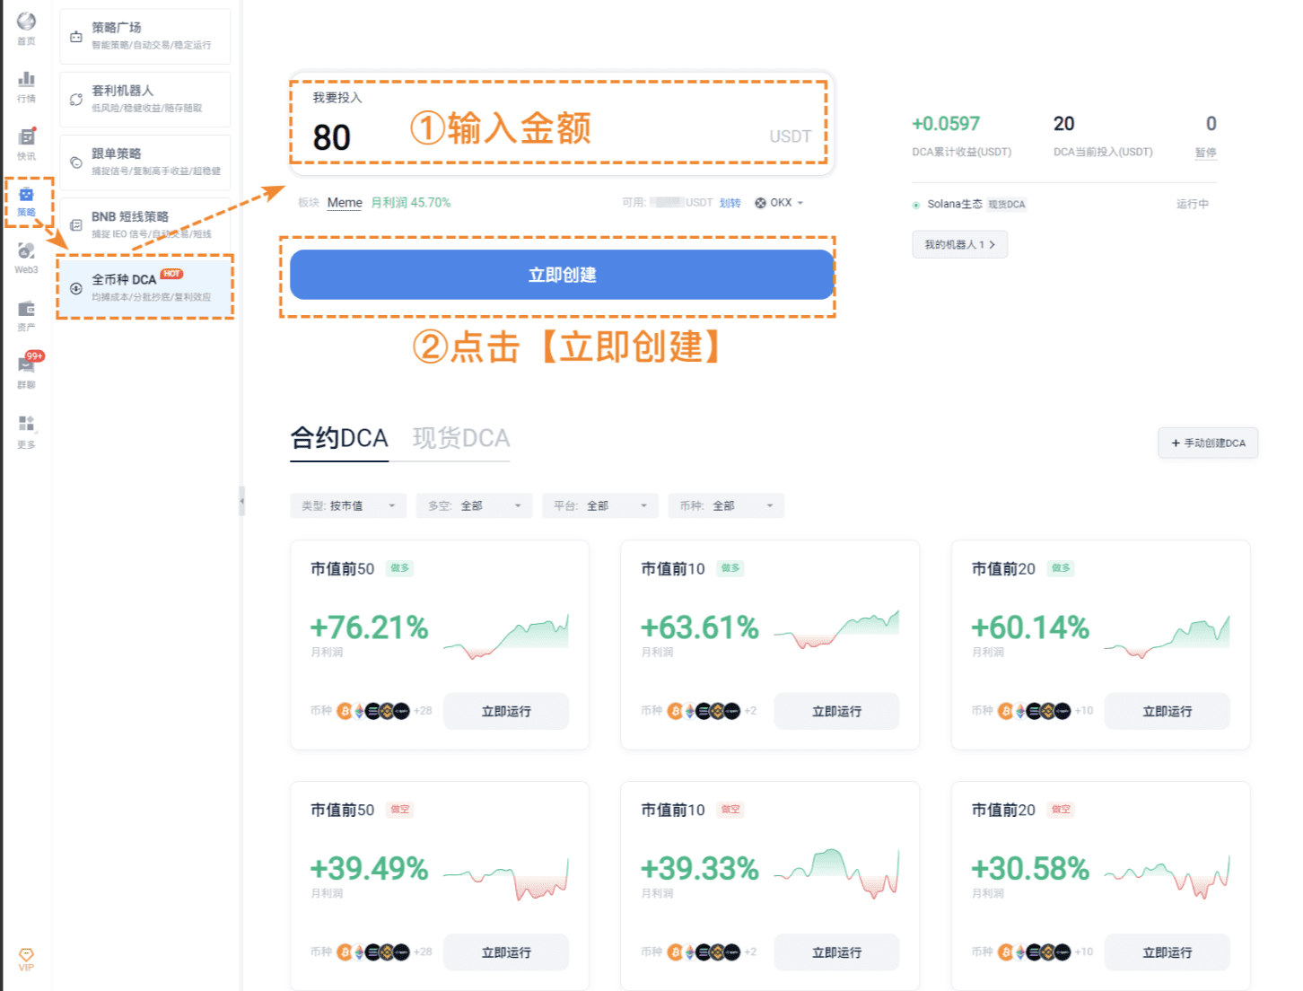Viewport: 1303px width, 991px height.
Task: Click the Solana生态 robot row name
Action: [955, 205]
